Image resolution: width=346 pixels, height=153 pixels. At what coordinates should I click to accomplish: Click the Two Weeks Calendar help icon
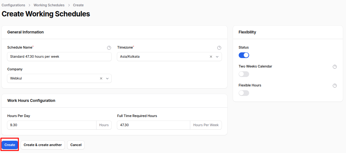[335, 67]
